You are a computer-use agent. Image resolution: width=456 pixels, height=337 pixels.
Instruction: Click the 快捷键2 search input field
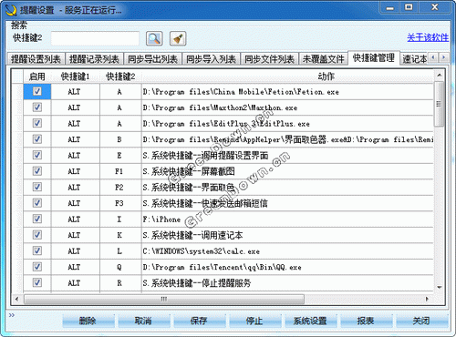point(95,38)
